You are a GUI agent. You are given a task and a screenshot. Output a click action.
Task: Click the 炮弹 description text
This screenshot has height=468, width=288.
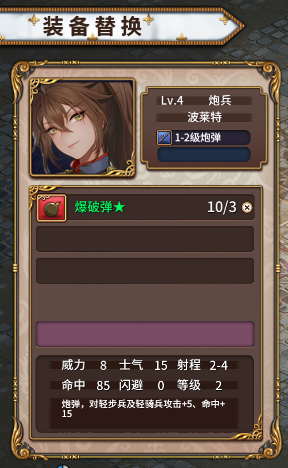pos(143,408)
